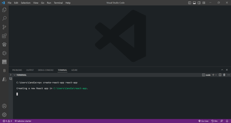Click the green react-app path link
Screen dimensions: 231x123
click(x=70, y=88)
